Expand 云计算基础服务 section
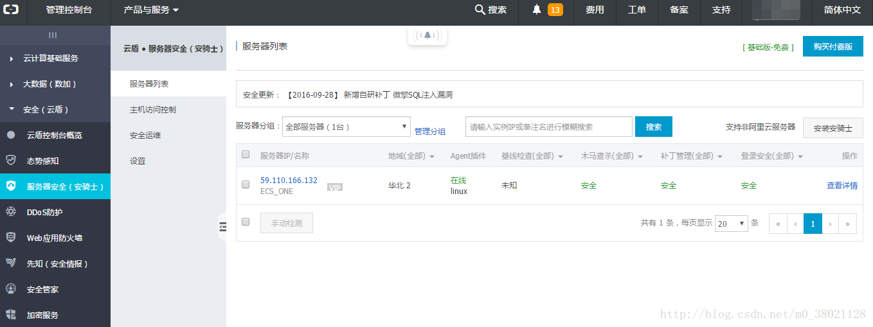 point(55,58)
